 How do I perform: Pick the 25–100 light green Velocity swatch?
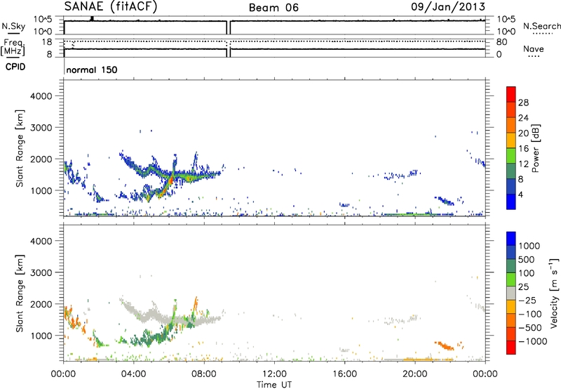click(511, 279)
